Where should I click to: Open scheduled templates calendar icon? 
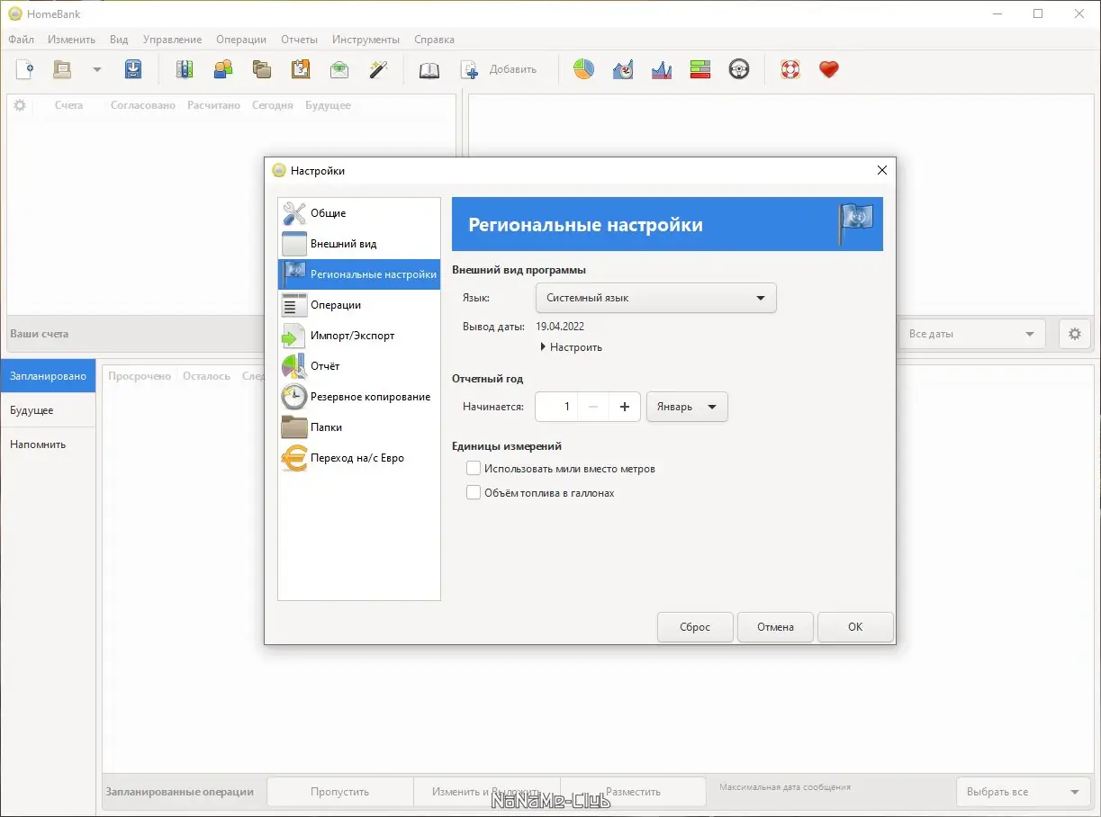click(x=301, y=69)
